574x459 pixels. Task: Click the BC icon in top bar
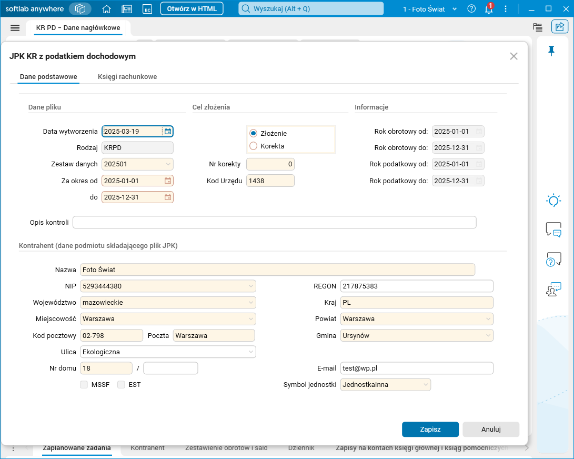coord(147,9)
